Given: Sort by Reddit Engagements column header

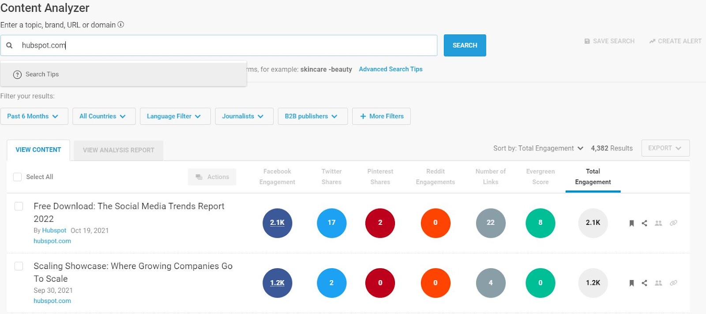Looking at the screenshot, I should pos(436,176).
